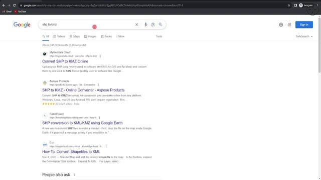Open more options for Esri result
Image resolution: width=321 pixels, height=180 pixels.
[106, 146]
